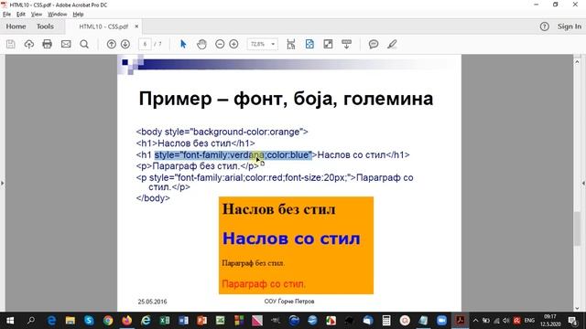Open the File menu
Viewport: 586px width, 329px height.
tap(6, 15)
